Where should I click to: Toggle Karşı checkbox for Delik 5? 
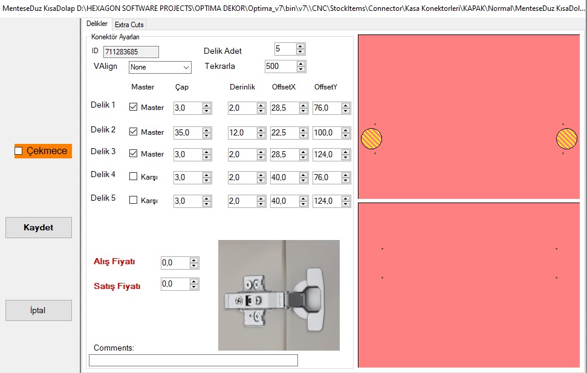tap(134, 200)
